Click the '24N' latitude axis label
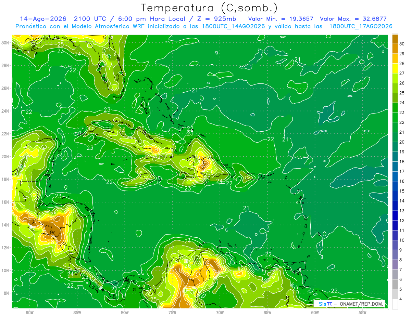The width and height of the screenshot is (411, 317). coord(5,111)
